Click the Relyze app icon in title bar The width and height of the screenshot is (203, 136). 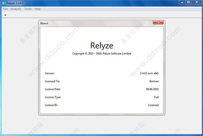tap(3, 3)
